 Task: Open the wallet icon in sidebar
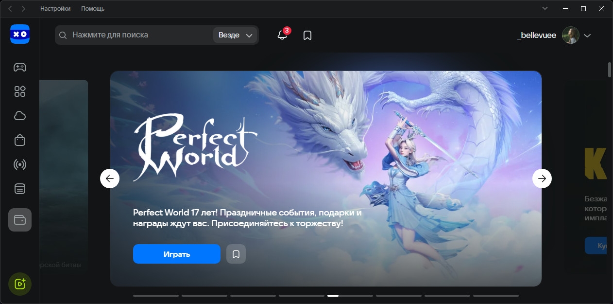(x=20, y=220)
